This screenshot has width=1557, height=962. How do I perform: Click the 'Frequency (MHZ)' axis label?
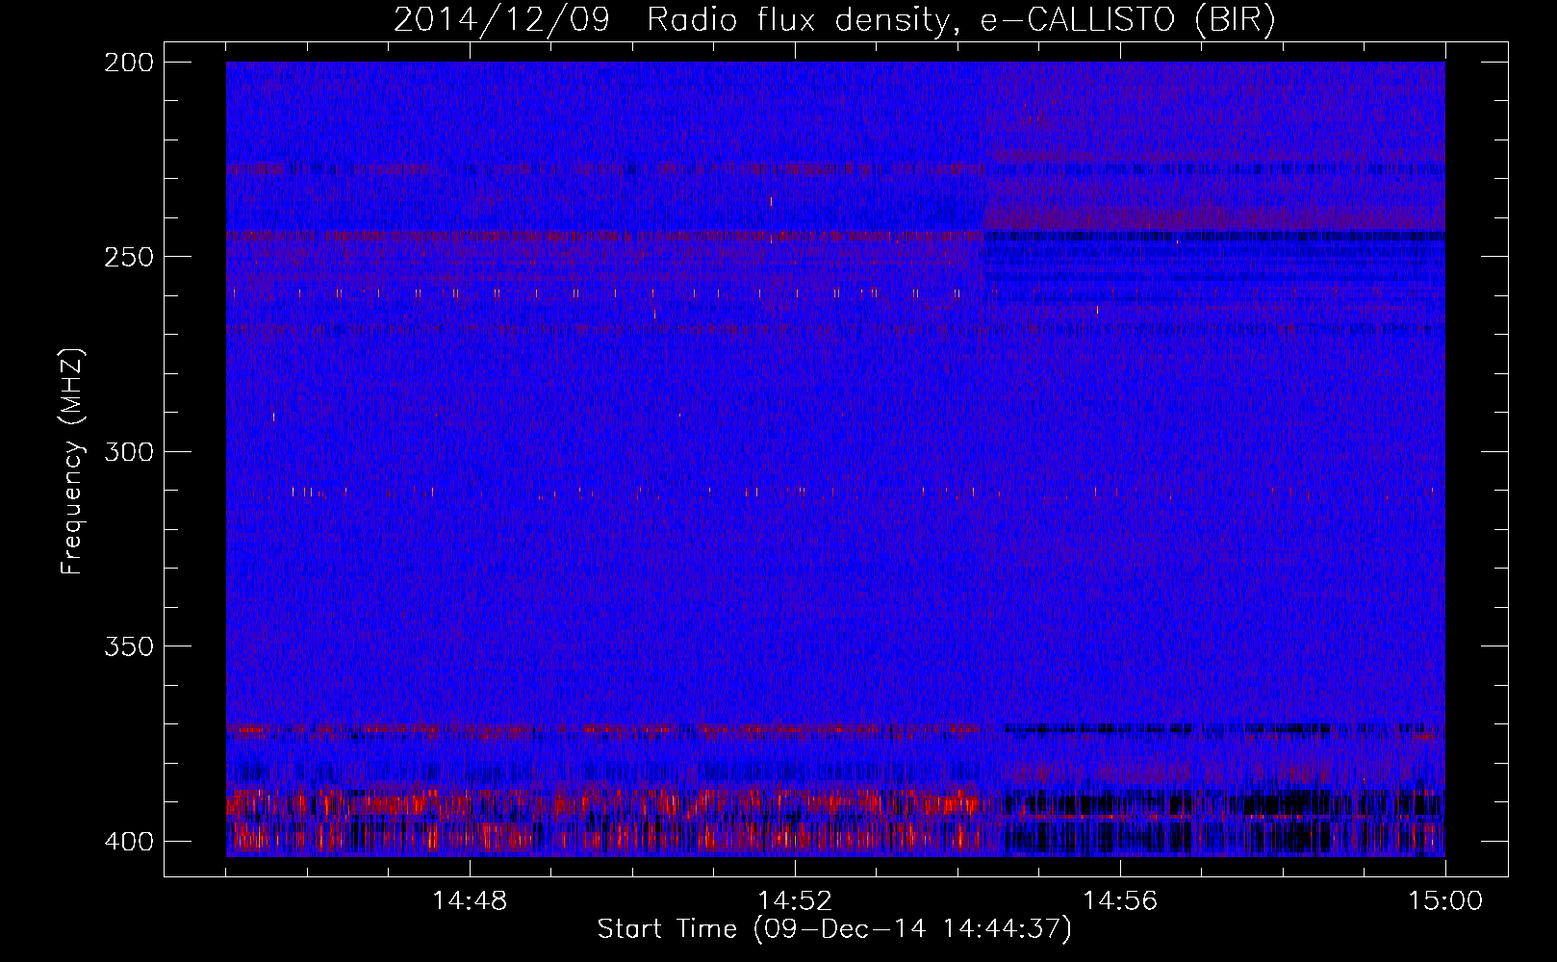[73, 461]
